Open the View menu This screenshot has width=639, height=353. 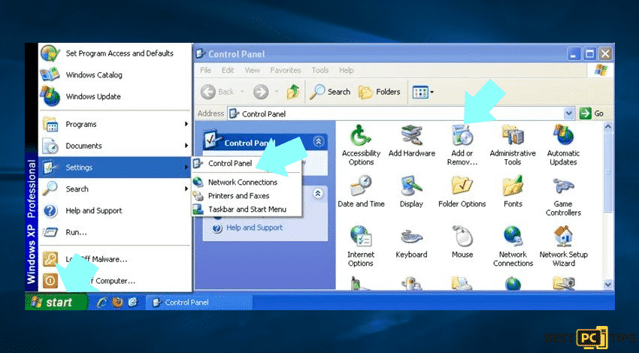(x=252, y=71)
